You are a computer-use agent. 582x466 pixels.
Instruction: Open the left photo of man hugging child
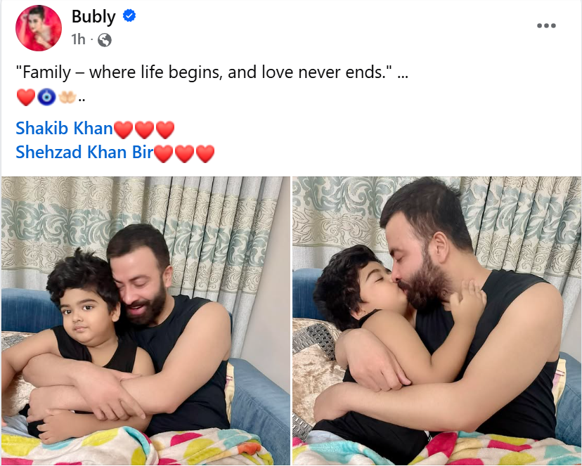145,321
